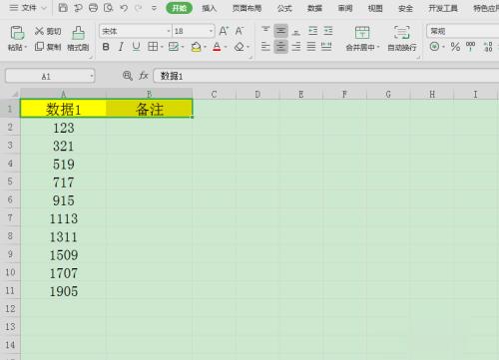The height and width of the screenshot is (360, 499).
Task: Open the Formulas ribbon tab
Action: point(284,8)
